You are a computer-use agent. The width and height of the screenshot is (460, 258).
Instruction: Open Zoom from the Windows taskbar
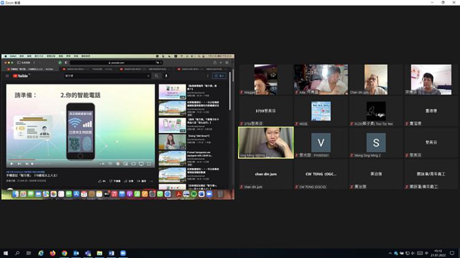pos(123,252)
